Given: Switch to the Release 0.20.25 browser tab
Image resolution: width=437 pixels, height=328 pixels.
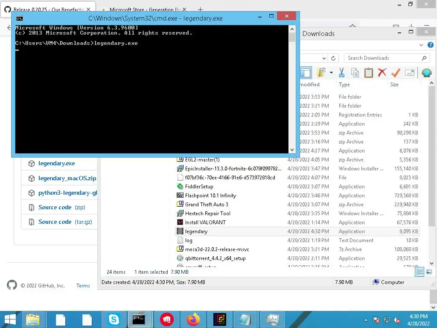Looking at the screenshot, I should coord(48,9).
